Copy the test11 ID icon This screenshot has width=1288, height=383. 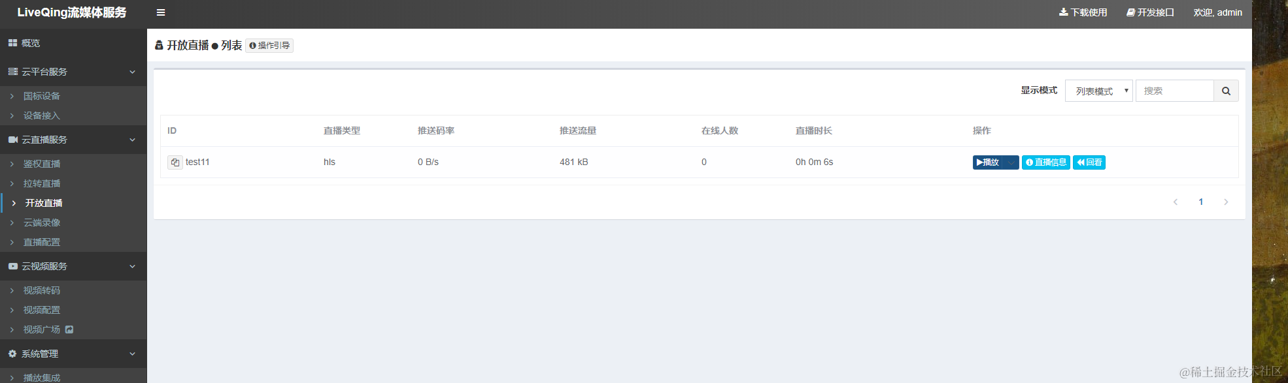pyautogui.click(x=175, y=162)
